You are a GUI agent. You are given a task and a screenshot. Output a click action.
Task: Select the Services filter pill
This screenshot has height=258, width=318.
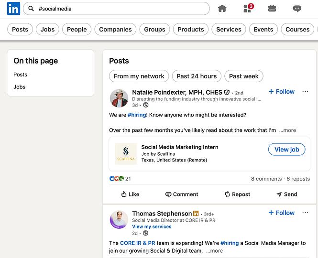(229, 30)
